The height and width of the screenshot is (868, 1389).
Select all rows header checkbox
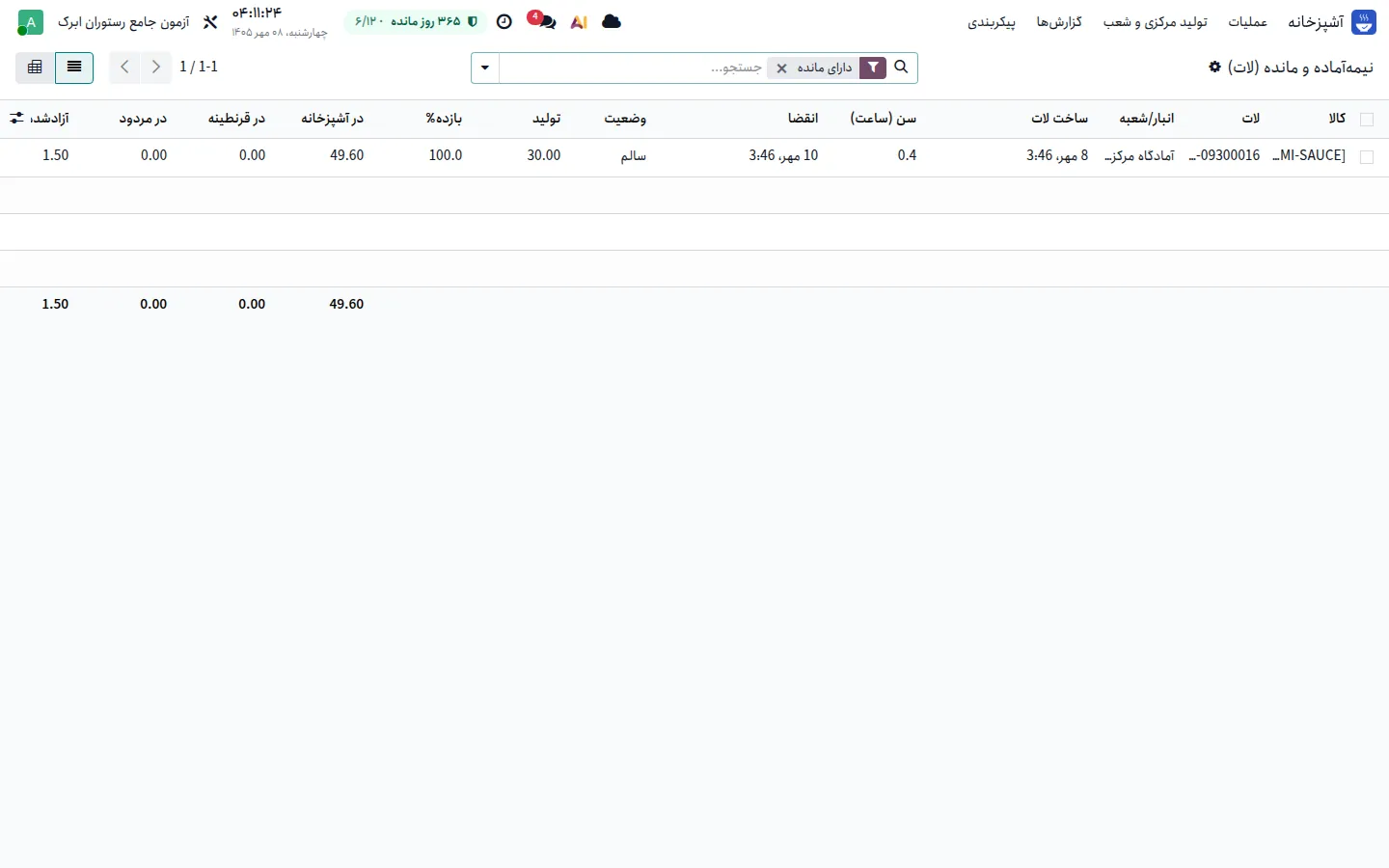click(1366, 120)
